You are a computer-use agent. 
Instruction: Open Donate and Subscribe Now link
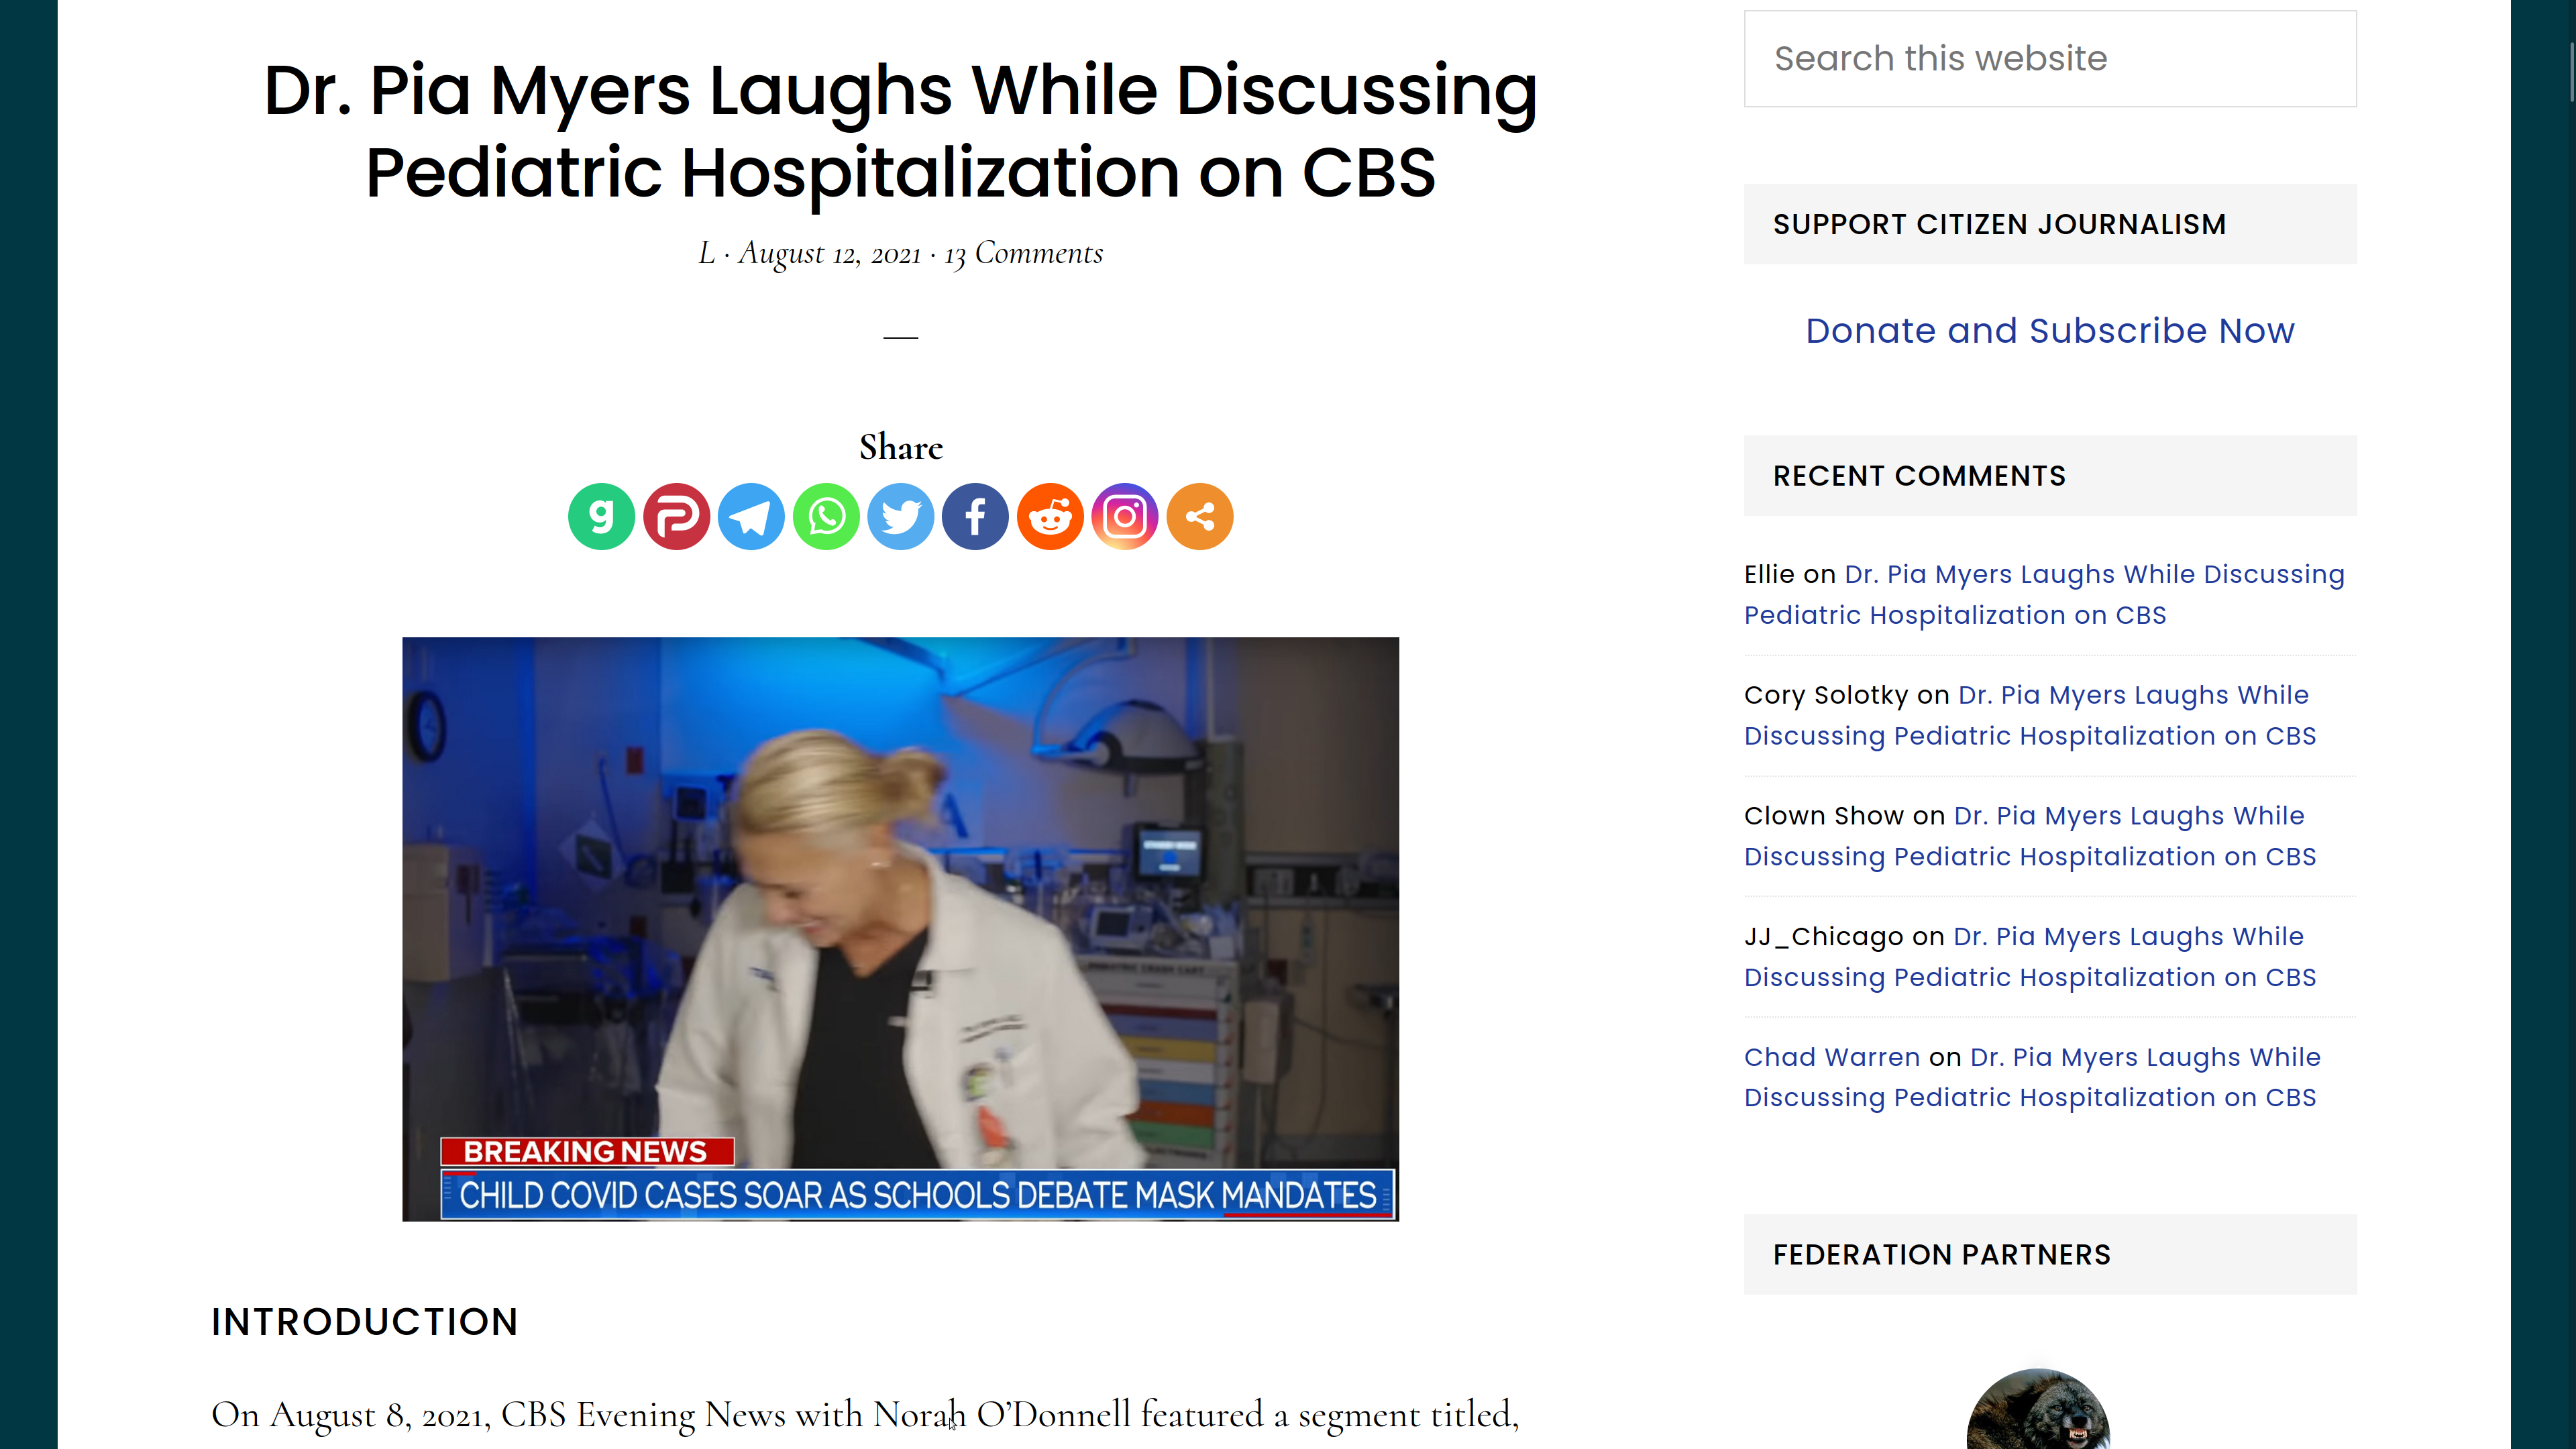(x=2050, y=330)
